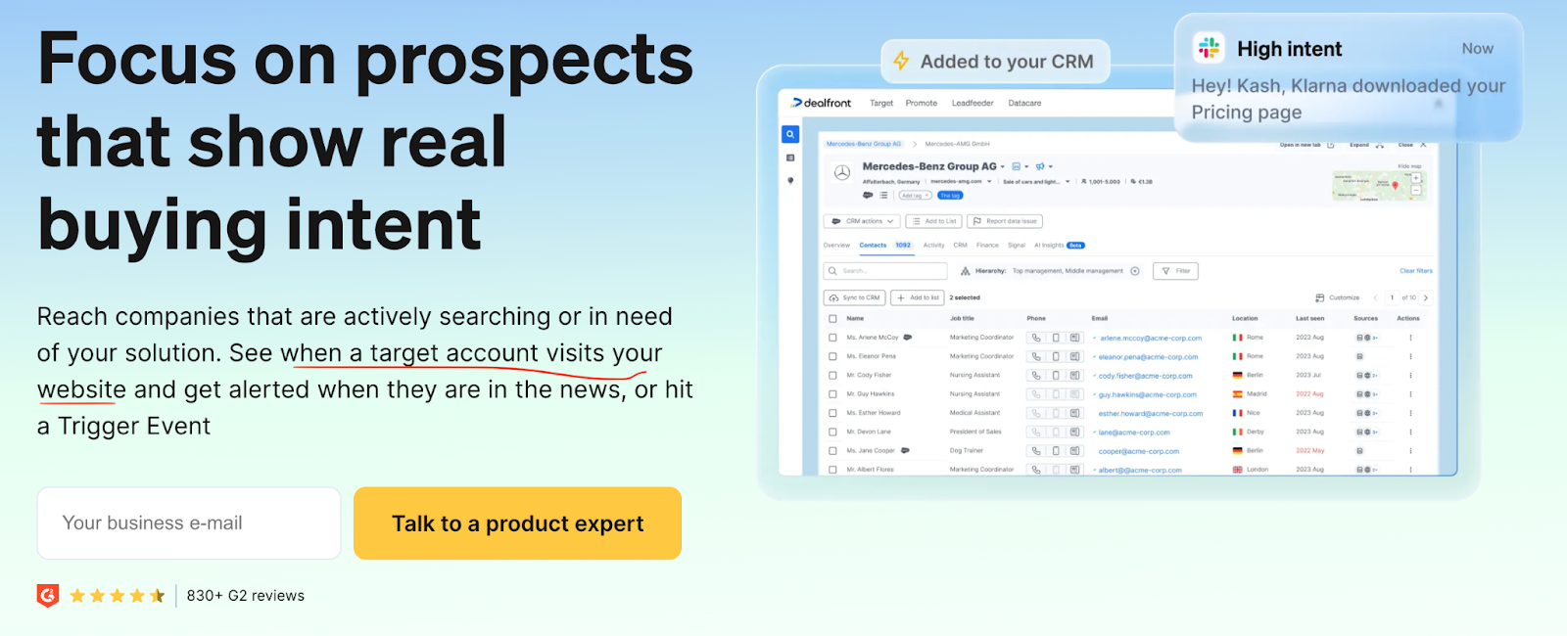Check the box for Ms. Eleanor Pena

click(832, 356)
